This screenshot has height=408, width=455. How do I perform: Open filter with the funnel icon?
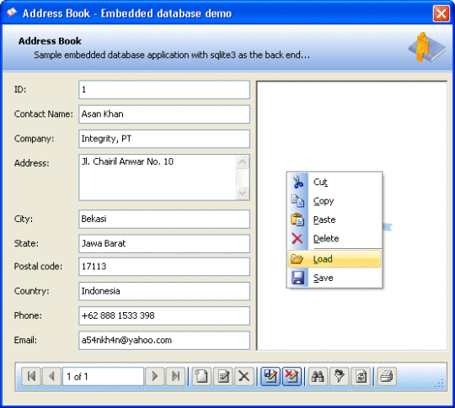339,376
